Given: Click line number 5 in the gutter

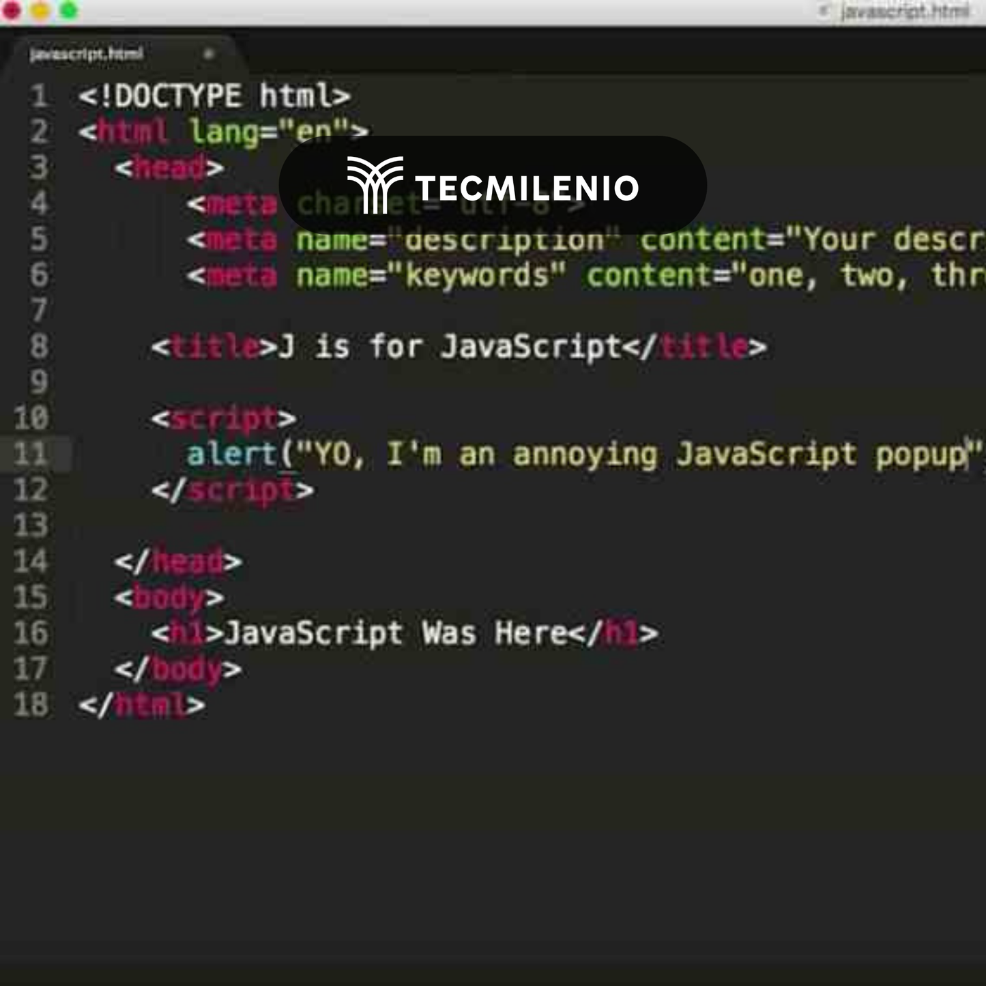Looking at the screenshot, I should click(39, 240).
